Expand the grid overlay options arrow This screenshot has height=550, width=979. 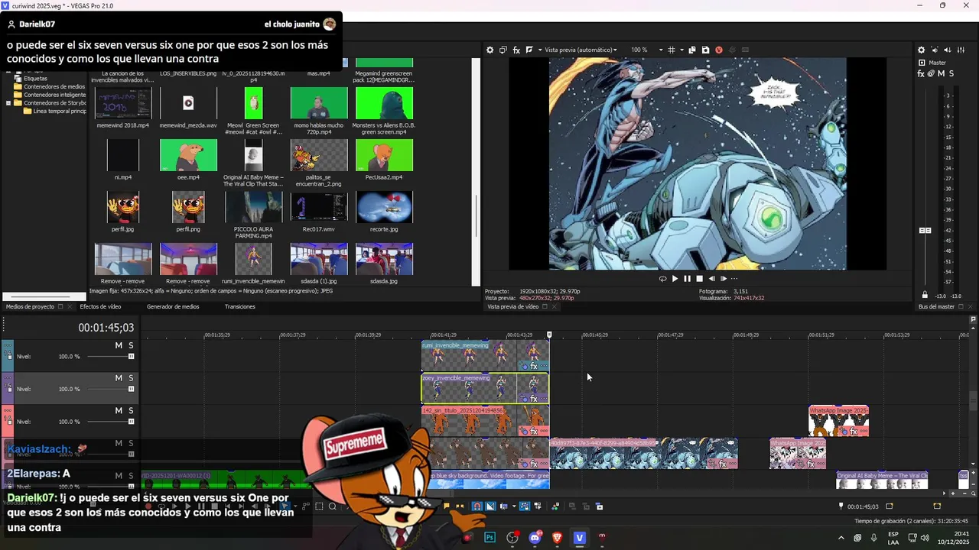[x=681, y=50]
